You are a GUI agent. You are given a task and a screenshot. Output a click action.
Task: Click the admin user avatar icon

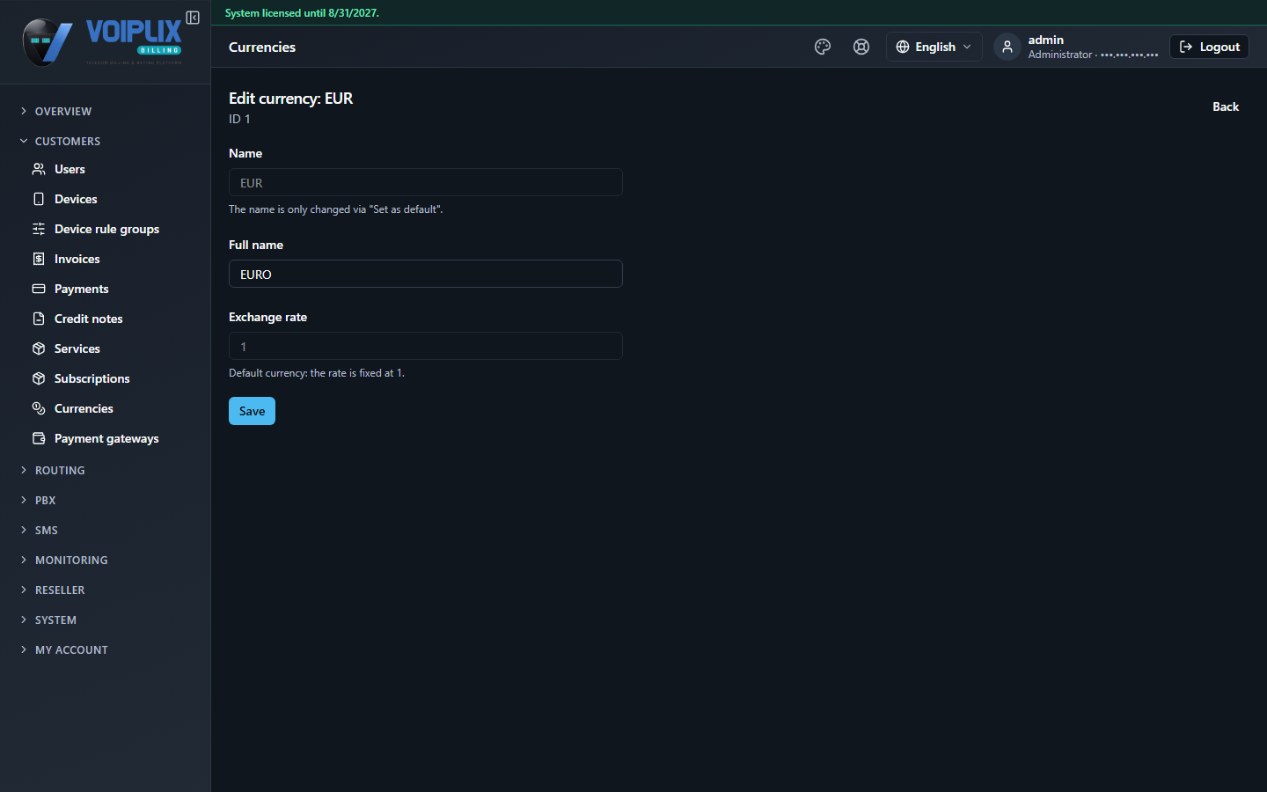click(x=1007, y=47)
